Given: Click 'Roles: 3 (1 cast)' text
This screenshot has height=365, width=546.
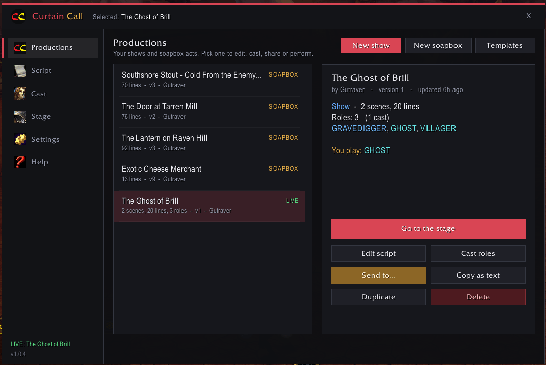Looking at the screenshot, I should pos(360,118).
